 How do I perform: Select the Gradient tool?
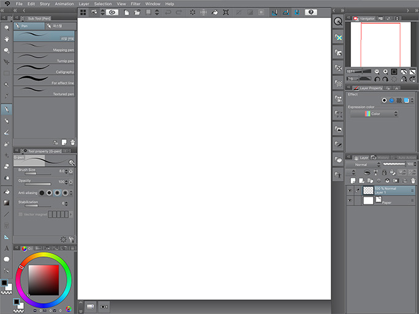[x=6, y=203]
